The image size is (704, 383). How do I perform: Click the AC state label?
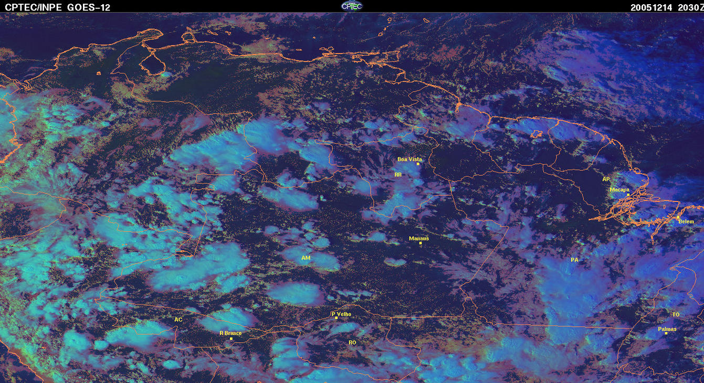pyautogui.click(x=178, y=319)
